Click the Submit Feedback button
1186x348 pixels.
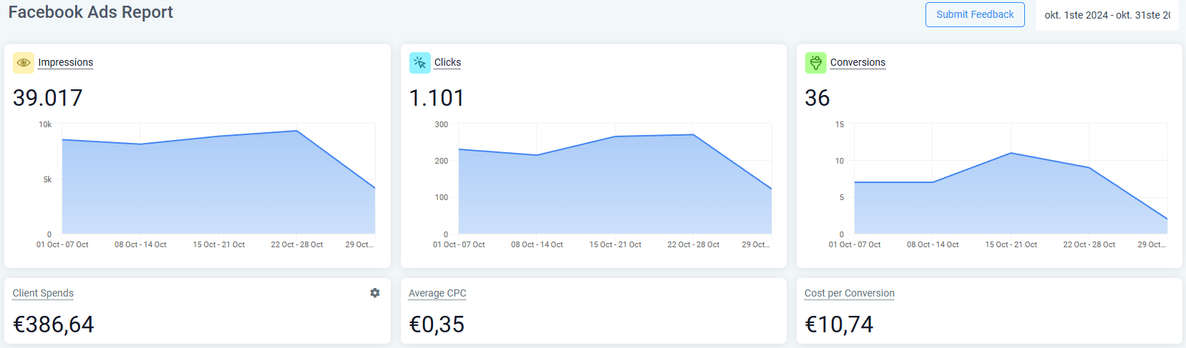[x=975, y=14]
